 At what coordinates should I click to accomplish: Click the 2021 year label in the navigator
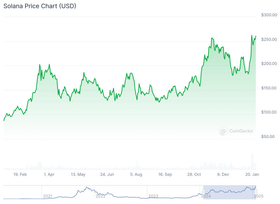point(48,196)
